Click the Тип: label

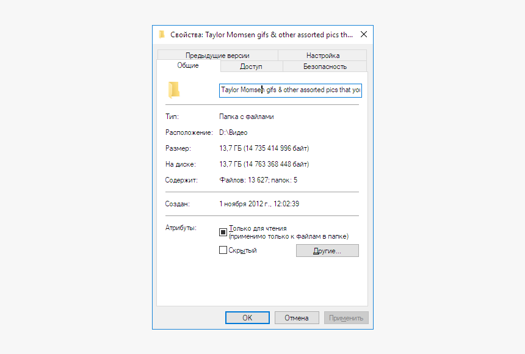click(172, 117)
